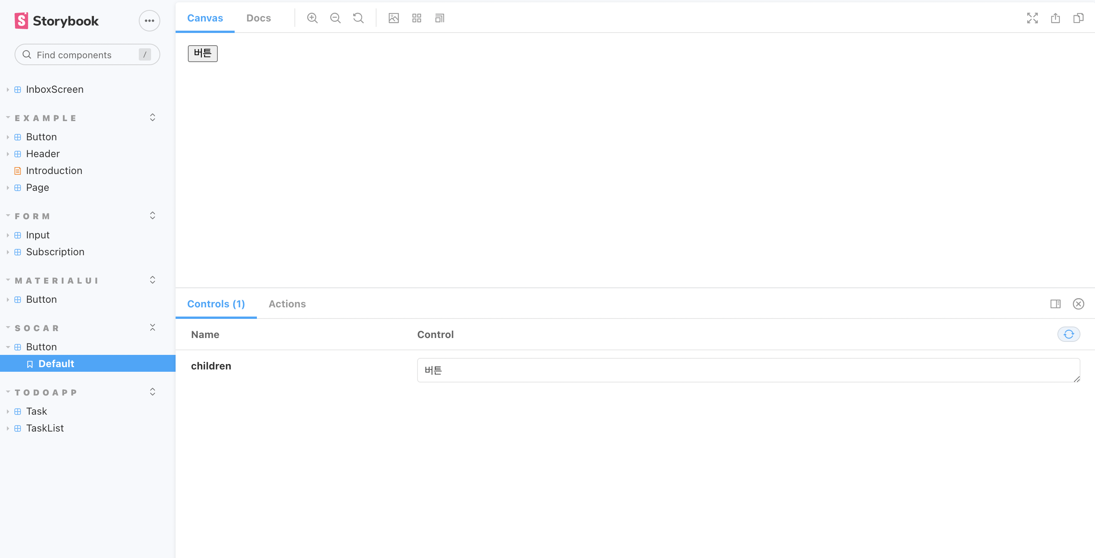Change preview background with the image icon
The width and height of the screenshot is (1095, 558).
click(394, 18)
